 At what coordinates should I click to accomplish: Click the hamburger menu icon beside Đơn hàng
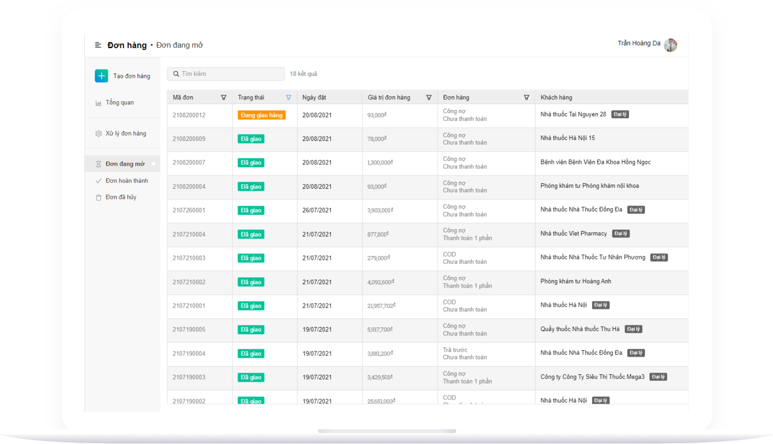(98, 45)
